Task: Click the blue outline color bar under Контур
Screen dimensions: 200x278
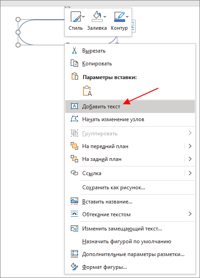Action: 120,21
